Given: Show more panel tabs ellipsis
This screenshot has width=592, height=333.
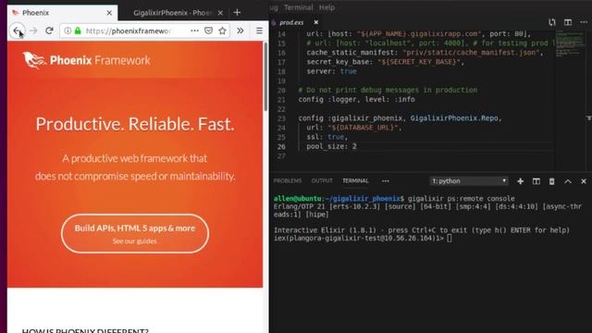Looking at the screenshot, I should point(385,181).
